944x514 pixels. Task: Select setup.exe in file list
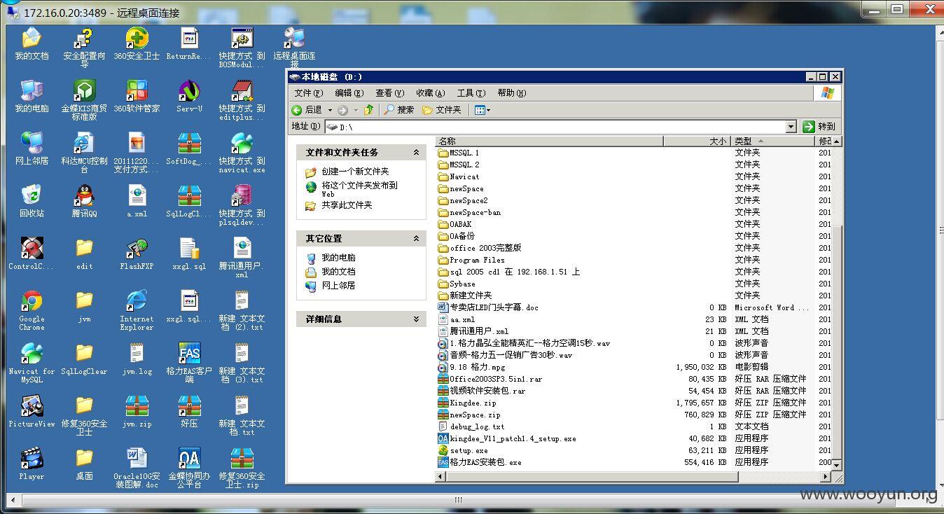(463, 450)
